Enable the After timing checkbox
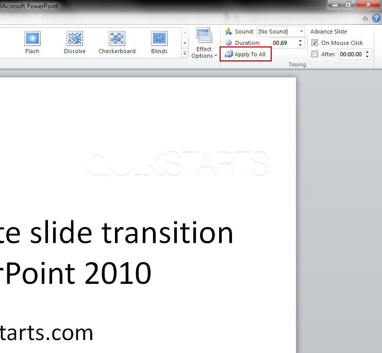The image size is (382, 353). [x=314, y=54]
